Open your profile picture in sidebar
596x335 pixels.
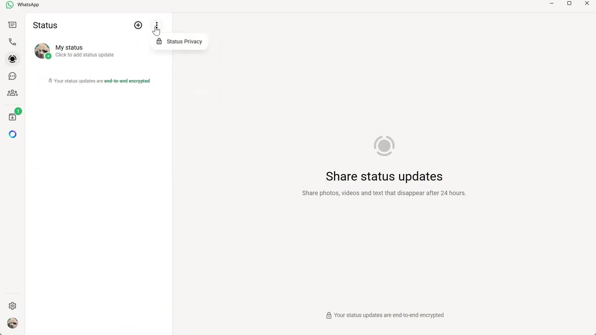click(12, 323)
